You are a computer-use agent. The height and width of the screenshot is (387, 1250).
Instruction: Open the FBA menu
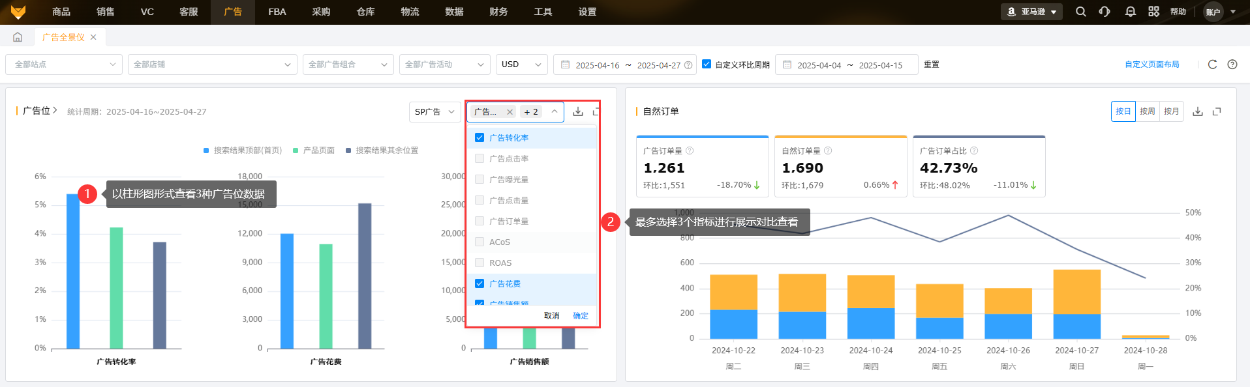click(277, 12)
